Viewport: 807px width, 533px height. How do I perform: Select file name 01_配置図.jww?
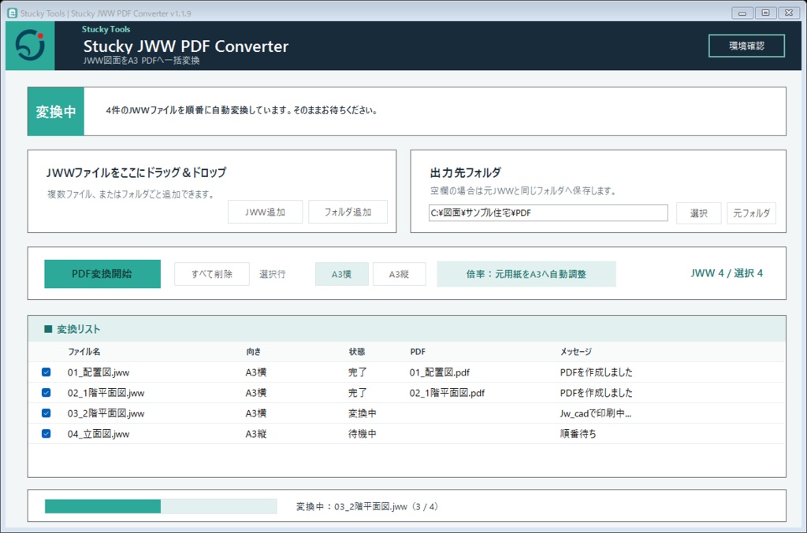[x=99, y=372]
